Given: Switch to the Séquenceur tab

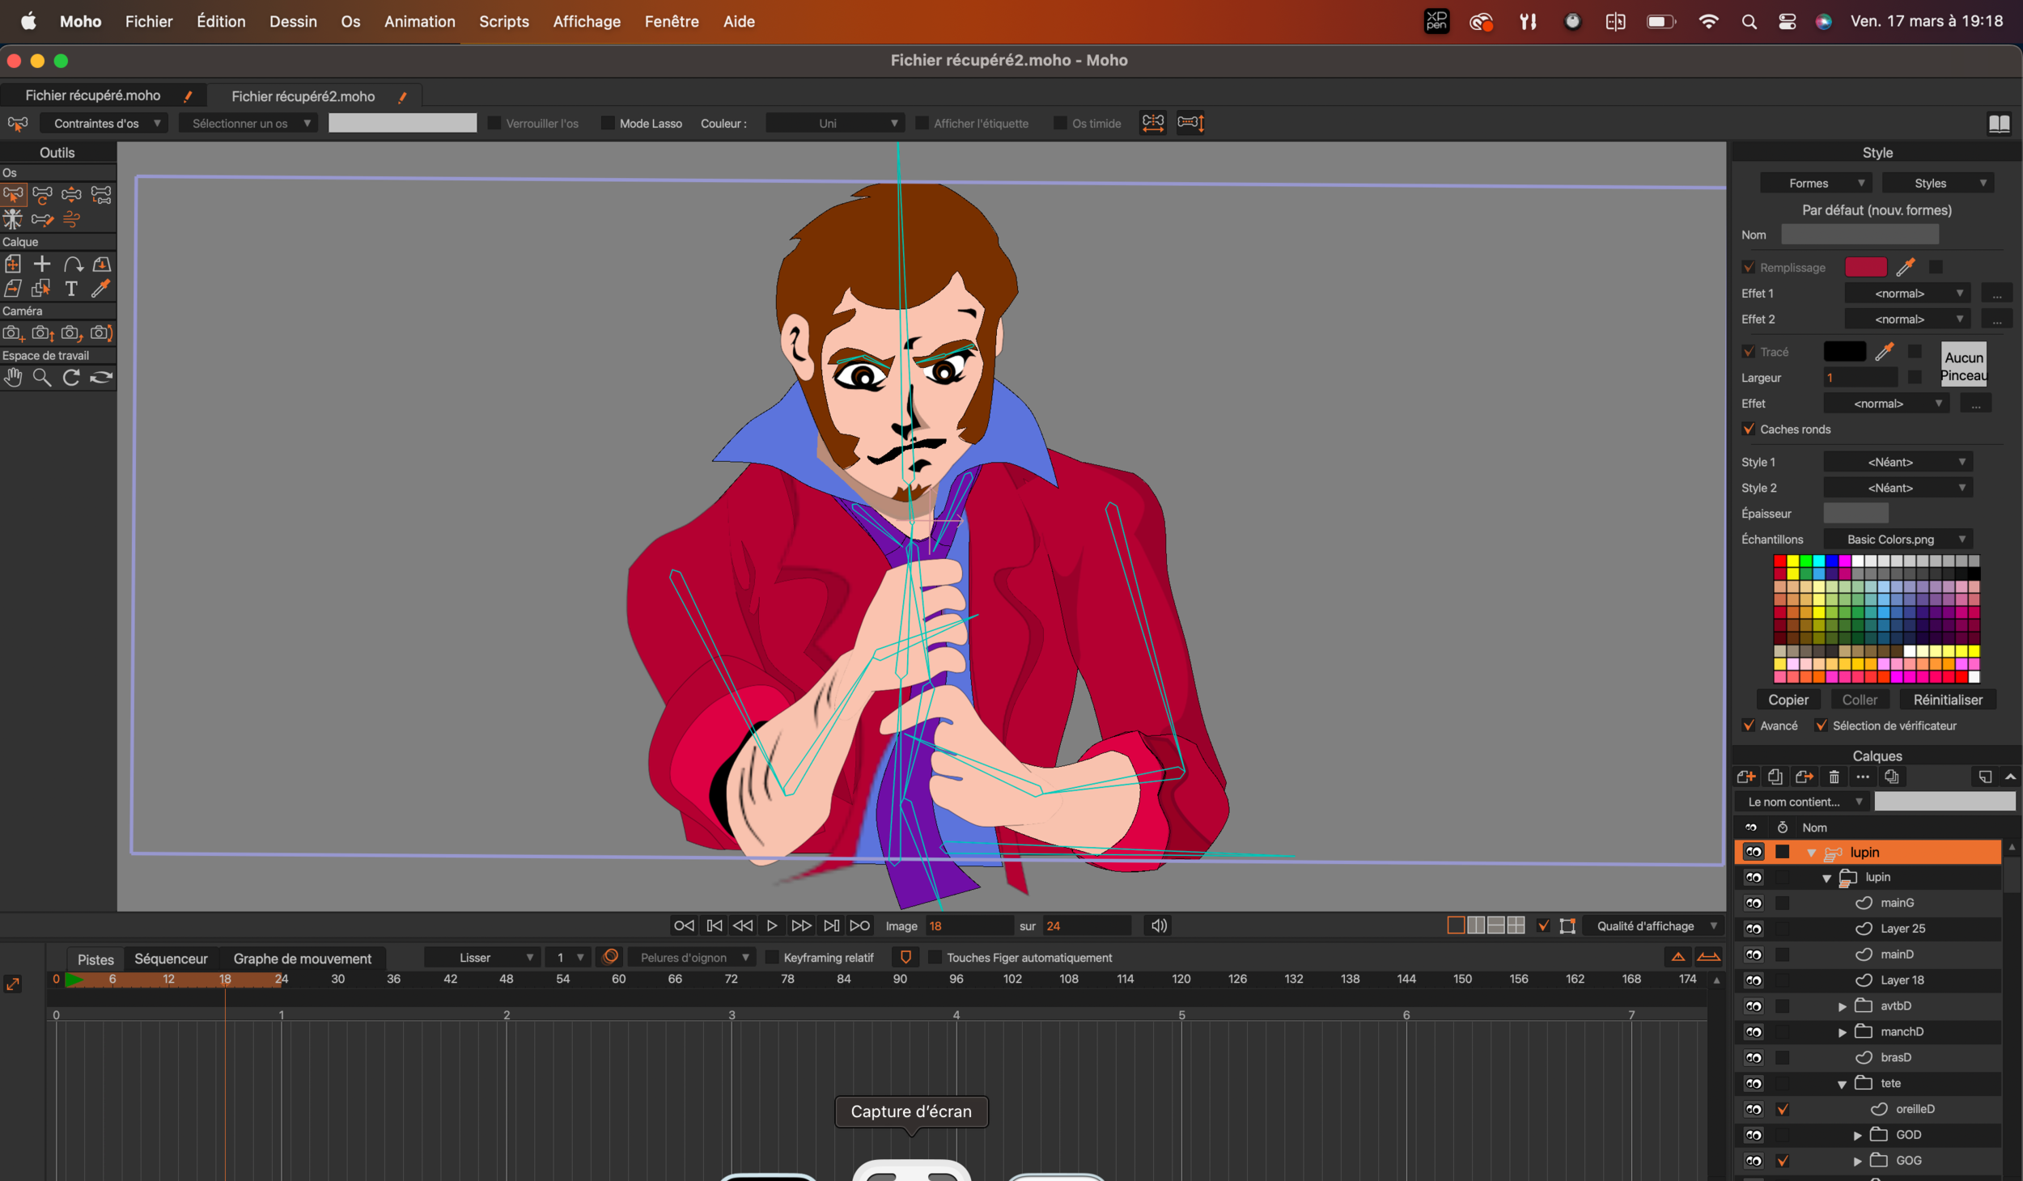Looking at the screenshot, I should (171, 959).
